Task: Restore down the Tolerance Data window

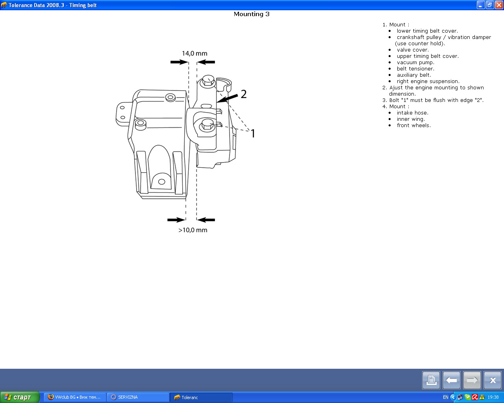Action: (490, 5)
